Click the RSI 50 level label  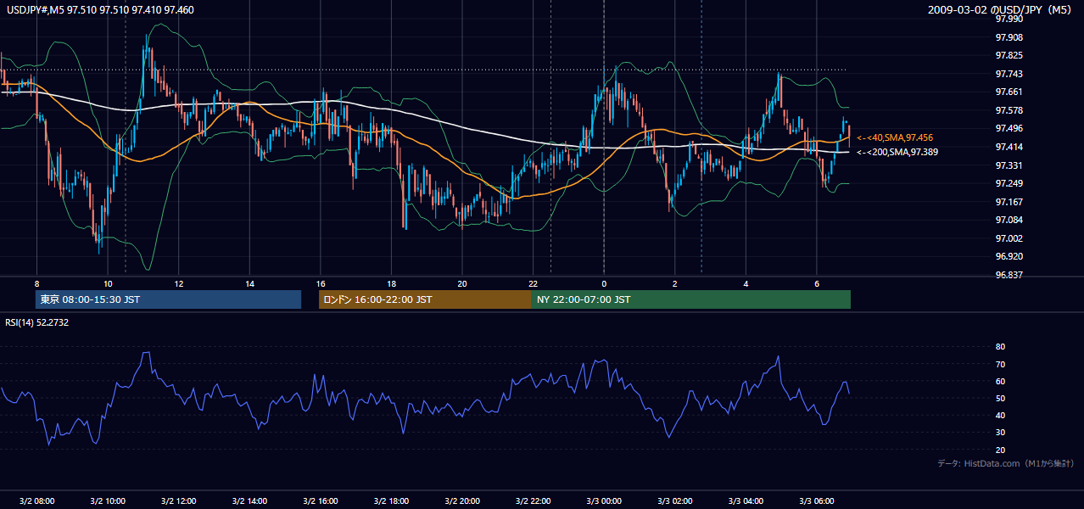1000,398
